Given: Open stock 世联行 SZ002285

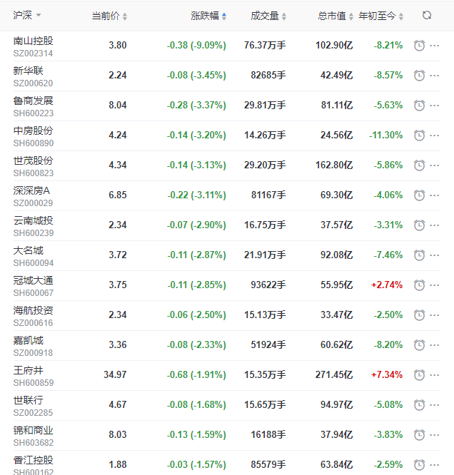Looking at the screenshot, I should pos(33,407).
